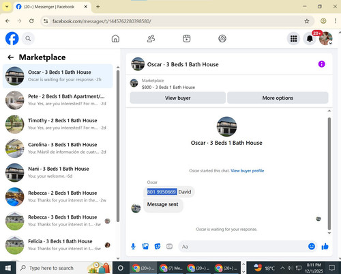Open the site information icon in address bar
341x274 pixels.
click(46, 21)
